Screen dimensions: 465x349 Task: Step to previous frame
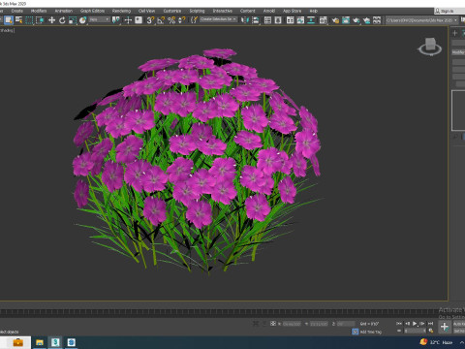tap(407, 323)
